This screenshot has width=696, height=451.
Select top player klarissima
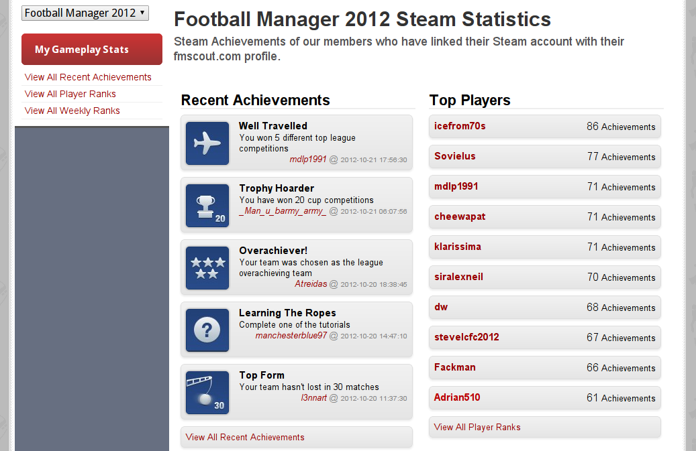[x=458, y=247]
